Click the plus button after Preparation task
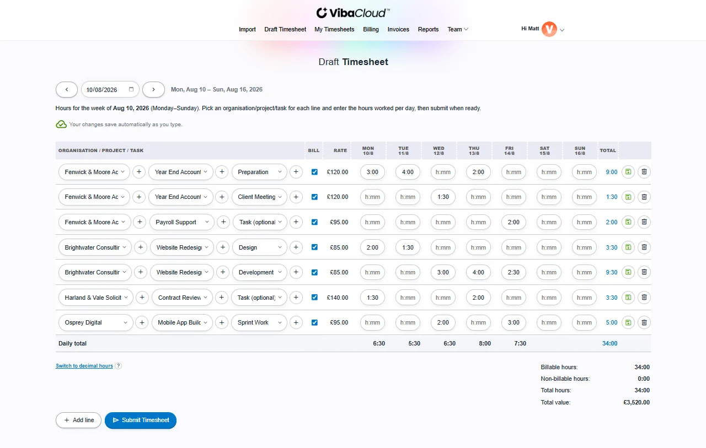Screen dimensions: 706x448 tap(296, 172)
